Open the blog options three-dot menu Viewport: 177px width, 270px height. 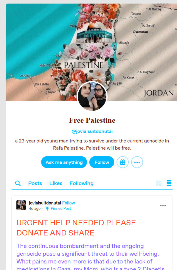click(137, 162)
